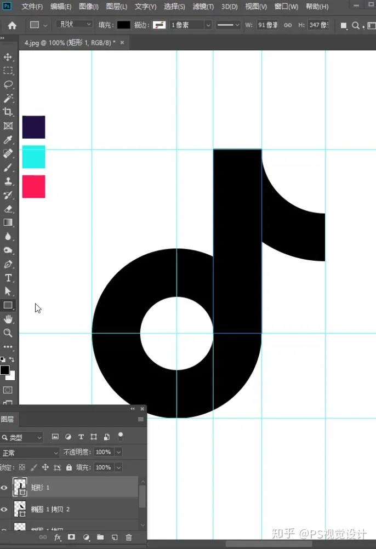Open the stroke line style dropdown
The image size is (376, 549).
click(x=227, y=25)
